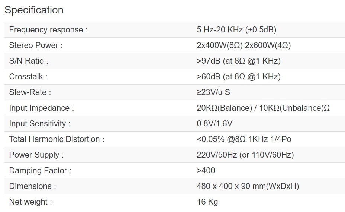The height and width of the screenshot is (212, 345).
Task: Select the ≥23V/u S value
Action: (213, 92)
